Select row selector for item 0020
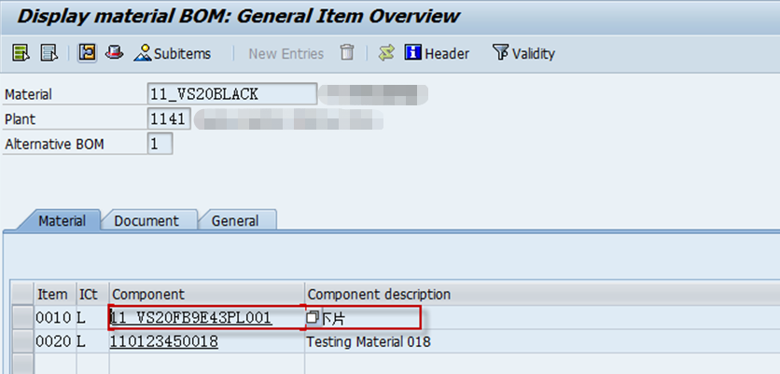780x374 pixels. [22, 342]
